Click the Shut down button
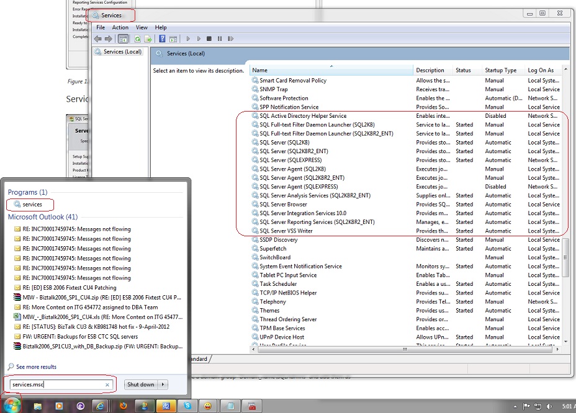Viewport: 576px width, 413px height. [x=141, y=384]
